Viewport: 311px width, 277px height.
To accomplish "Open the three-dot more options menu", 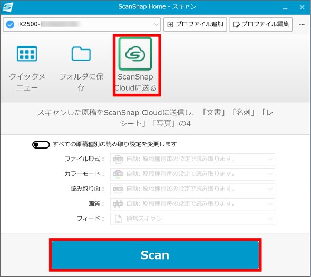I will [302, 24].
